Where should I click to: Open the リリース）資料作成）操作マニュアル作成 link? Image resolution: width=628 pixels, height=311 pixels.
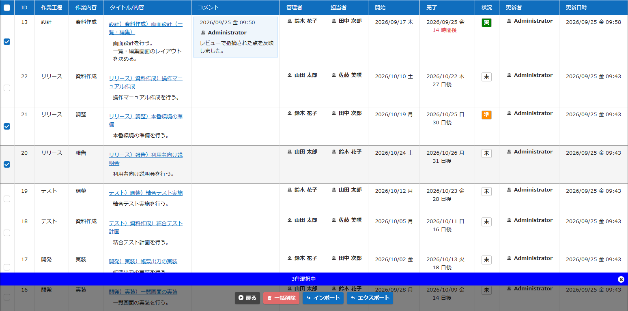pyautogui.click(x=146, y=83)
